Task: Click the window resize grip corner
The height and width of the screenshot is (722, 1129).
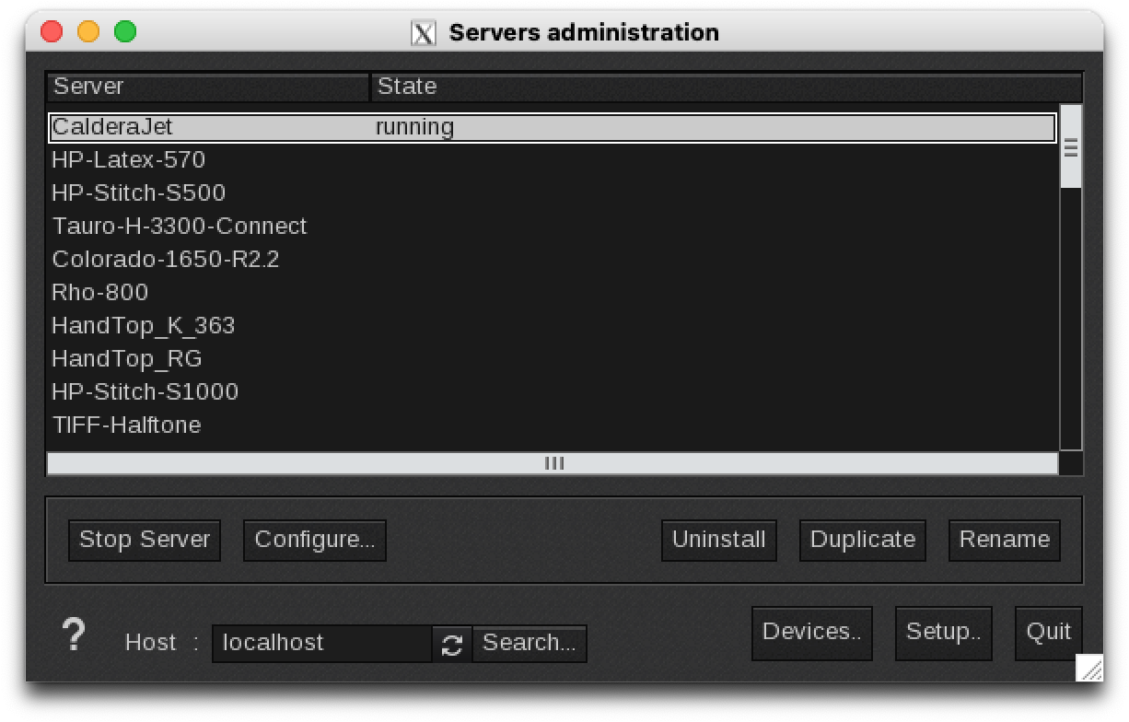Action: [1089, 668]
